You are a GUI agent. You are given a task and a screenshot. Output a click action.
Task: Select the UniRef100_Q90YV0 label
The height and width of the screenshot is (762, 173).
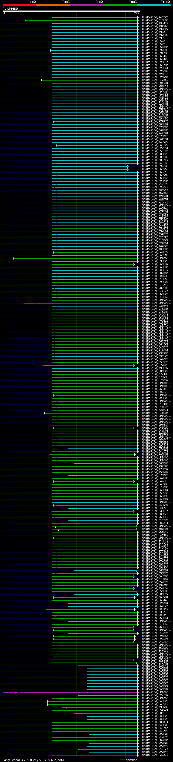(155, 357)
